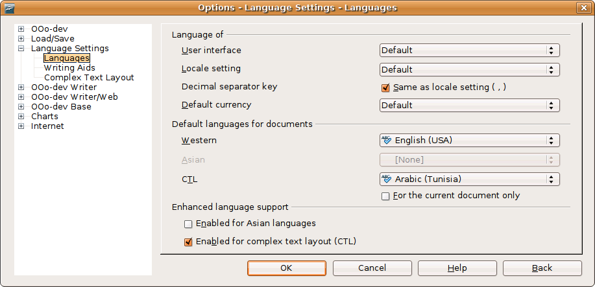Expand the Load/Save tree node

coord(21,39)
